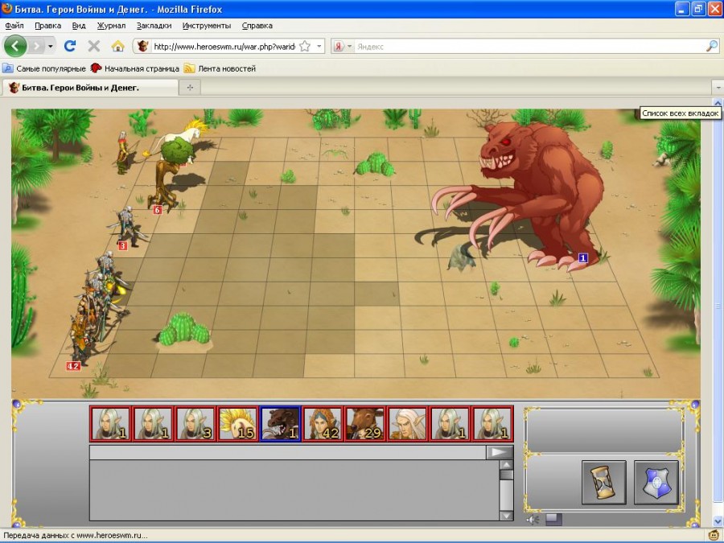Click the chat log scroll-up arrow
The image size is (724, 543).
(x=507, y=464)
